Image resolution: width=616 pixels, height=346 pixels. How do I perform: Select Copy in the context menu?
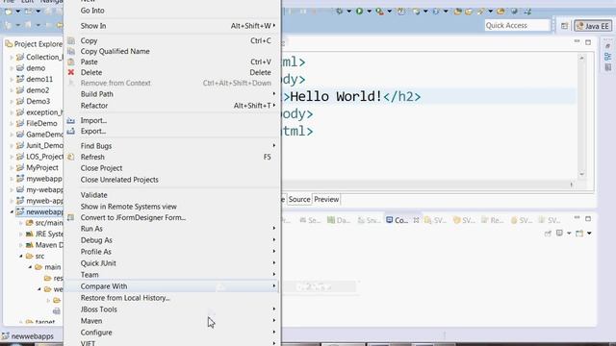[x=172, y=40]
